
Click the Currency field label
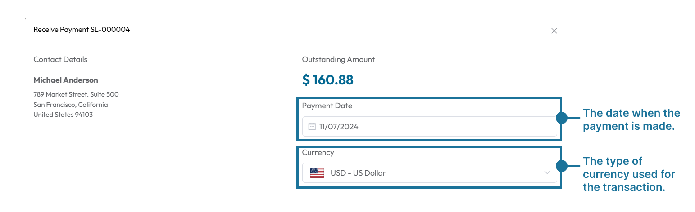click(318, 153)
